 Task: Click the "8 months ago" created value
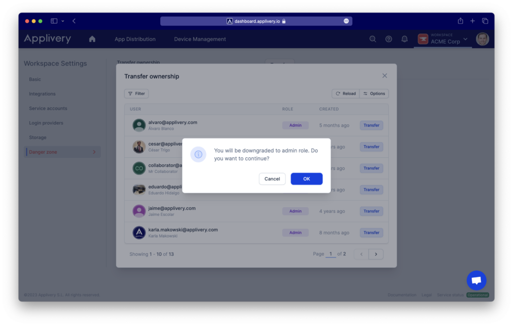coord(334,233)
